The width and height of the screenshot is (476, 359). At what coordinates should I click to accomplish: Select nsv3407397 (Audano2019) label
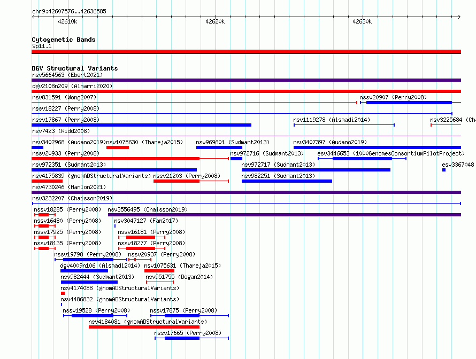click(330, 142)
